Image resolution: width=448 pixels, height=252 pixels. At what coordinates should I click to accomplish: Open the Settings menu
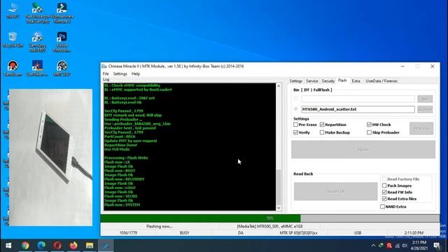(x=120, y=73)
